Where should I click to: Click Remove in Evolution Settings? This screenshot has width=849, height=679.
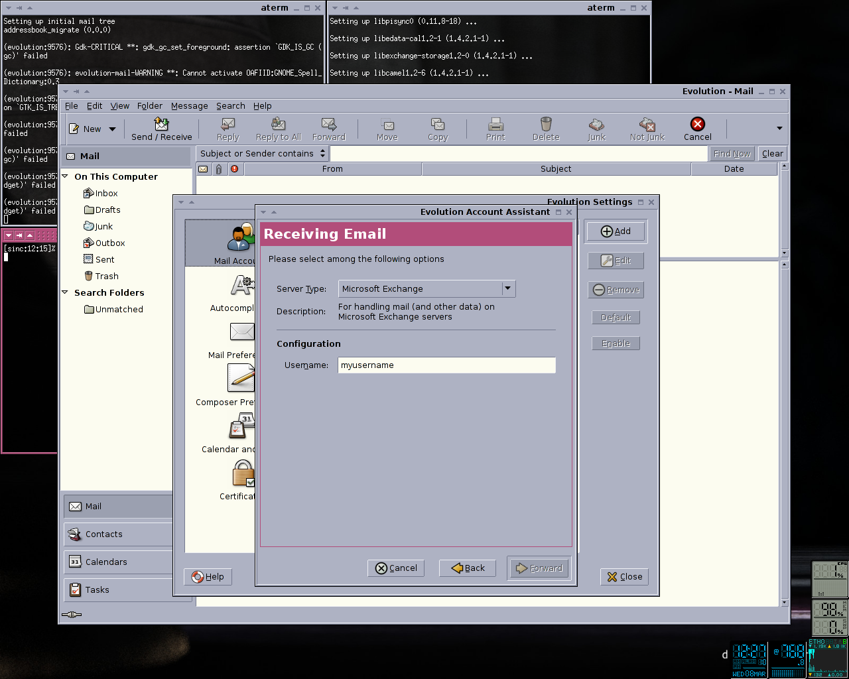(x=616, y=290)
